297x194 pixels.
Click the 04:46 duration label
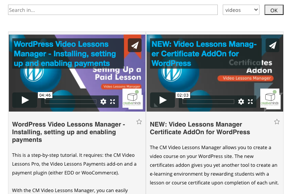45,95
